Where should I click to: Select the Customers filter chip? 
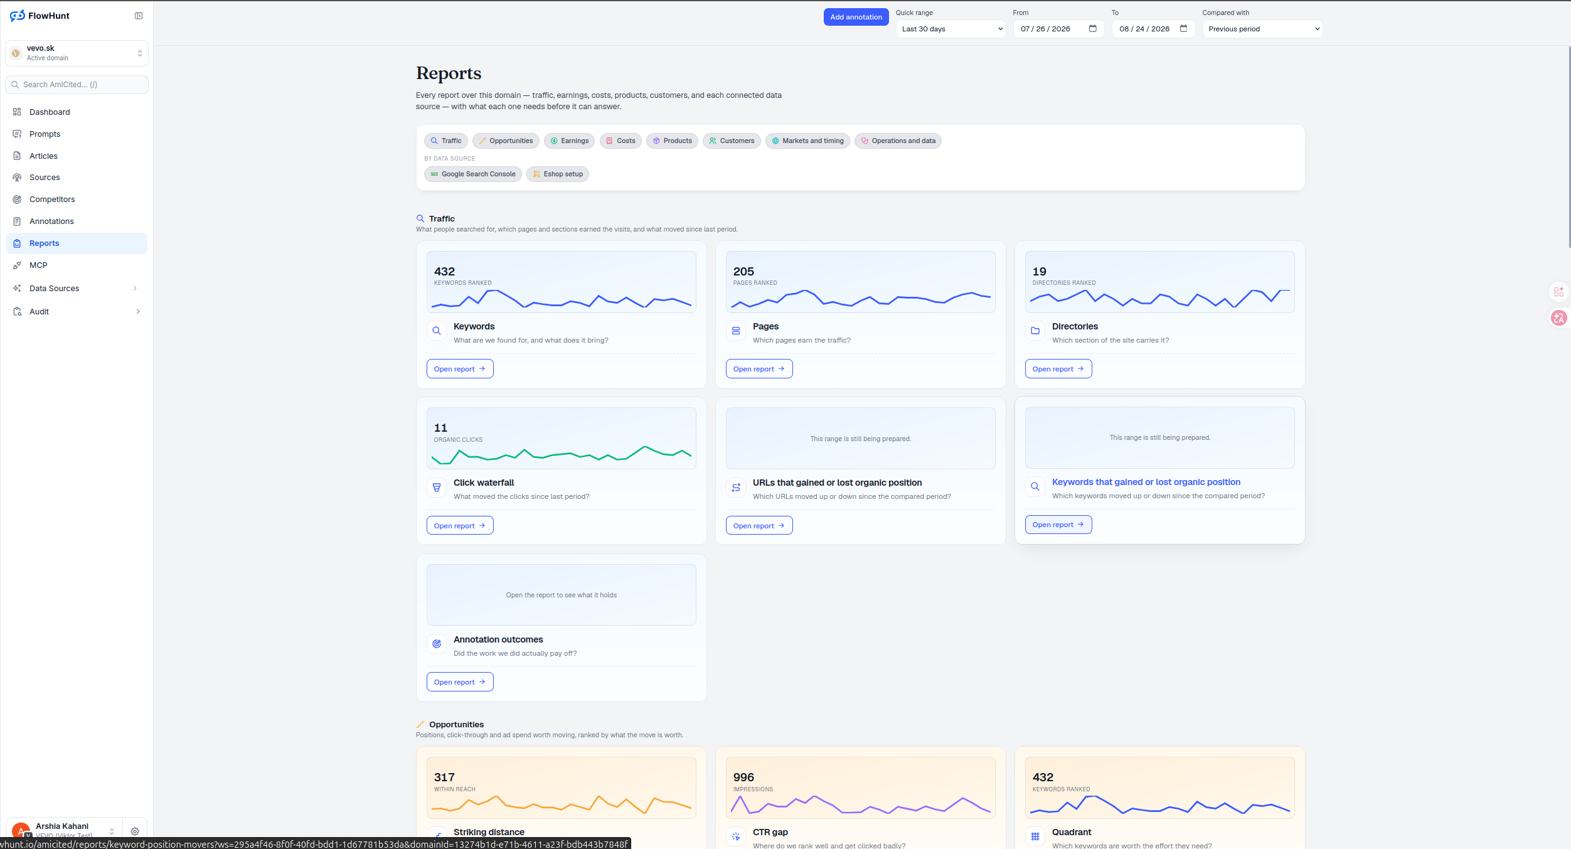point(731,141)
